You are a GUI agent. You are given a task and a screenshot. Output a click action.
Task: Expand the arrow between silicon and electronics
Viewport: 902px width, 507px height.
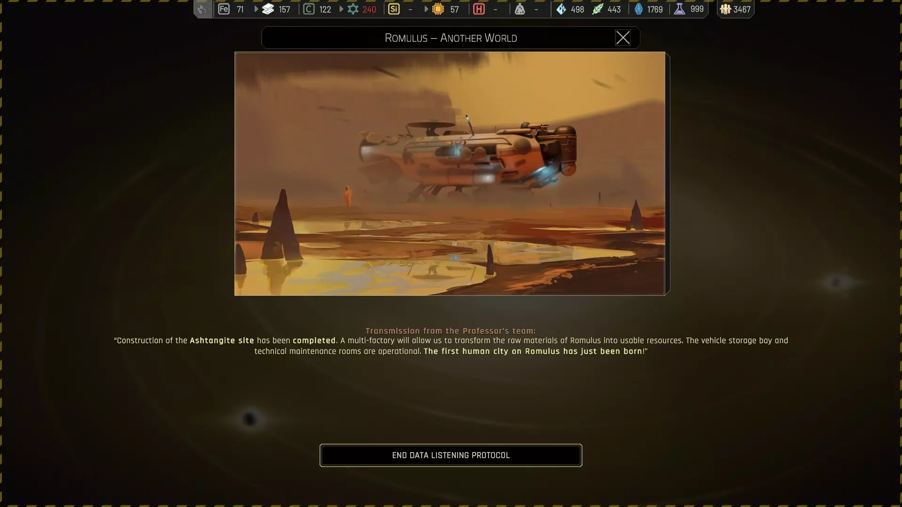click(x=426, y=9)
